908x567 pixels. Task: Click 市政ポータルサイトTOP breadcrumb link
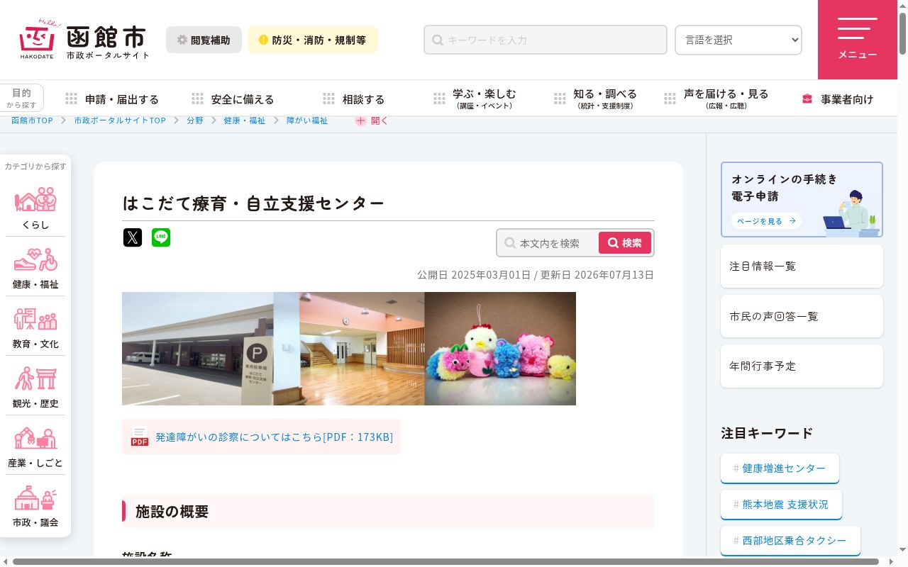(x=120, y=120)
